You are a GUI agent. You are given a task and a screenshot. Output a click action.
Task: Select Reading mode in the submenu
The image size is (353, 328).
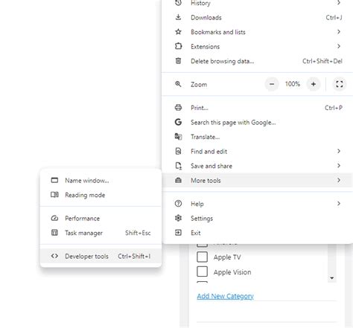click(x=101, y=195)
